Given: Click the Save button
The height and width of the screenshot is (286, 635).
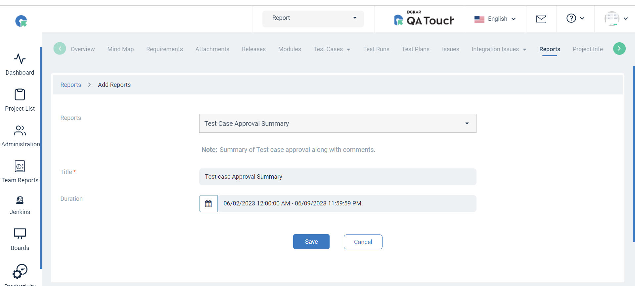Looking at the screenshot, I should point(311,242).
